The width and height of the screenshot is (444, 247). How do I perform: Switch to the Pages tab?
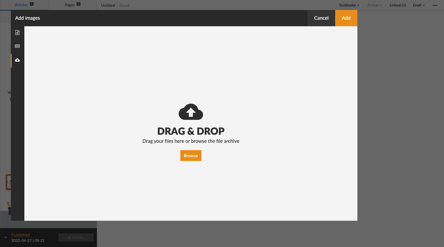click(70, 5)
